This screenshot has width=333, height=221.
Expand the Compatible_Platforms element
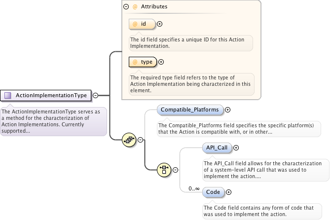click(228, 110)
